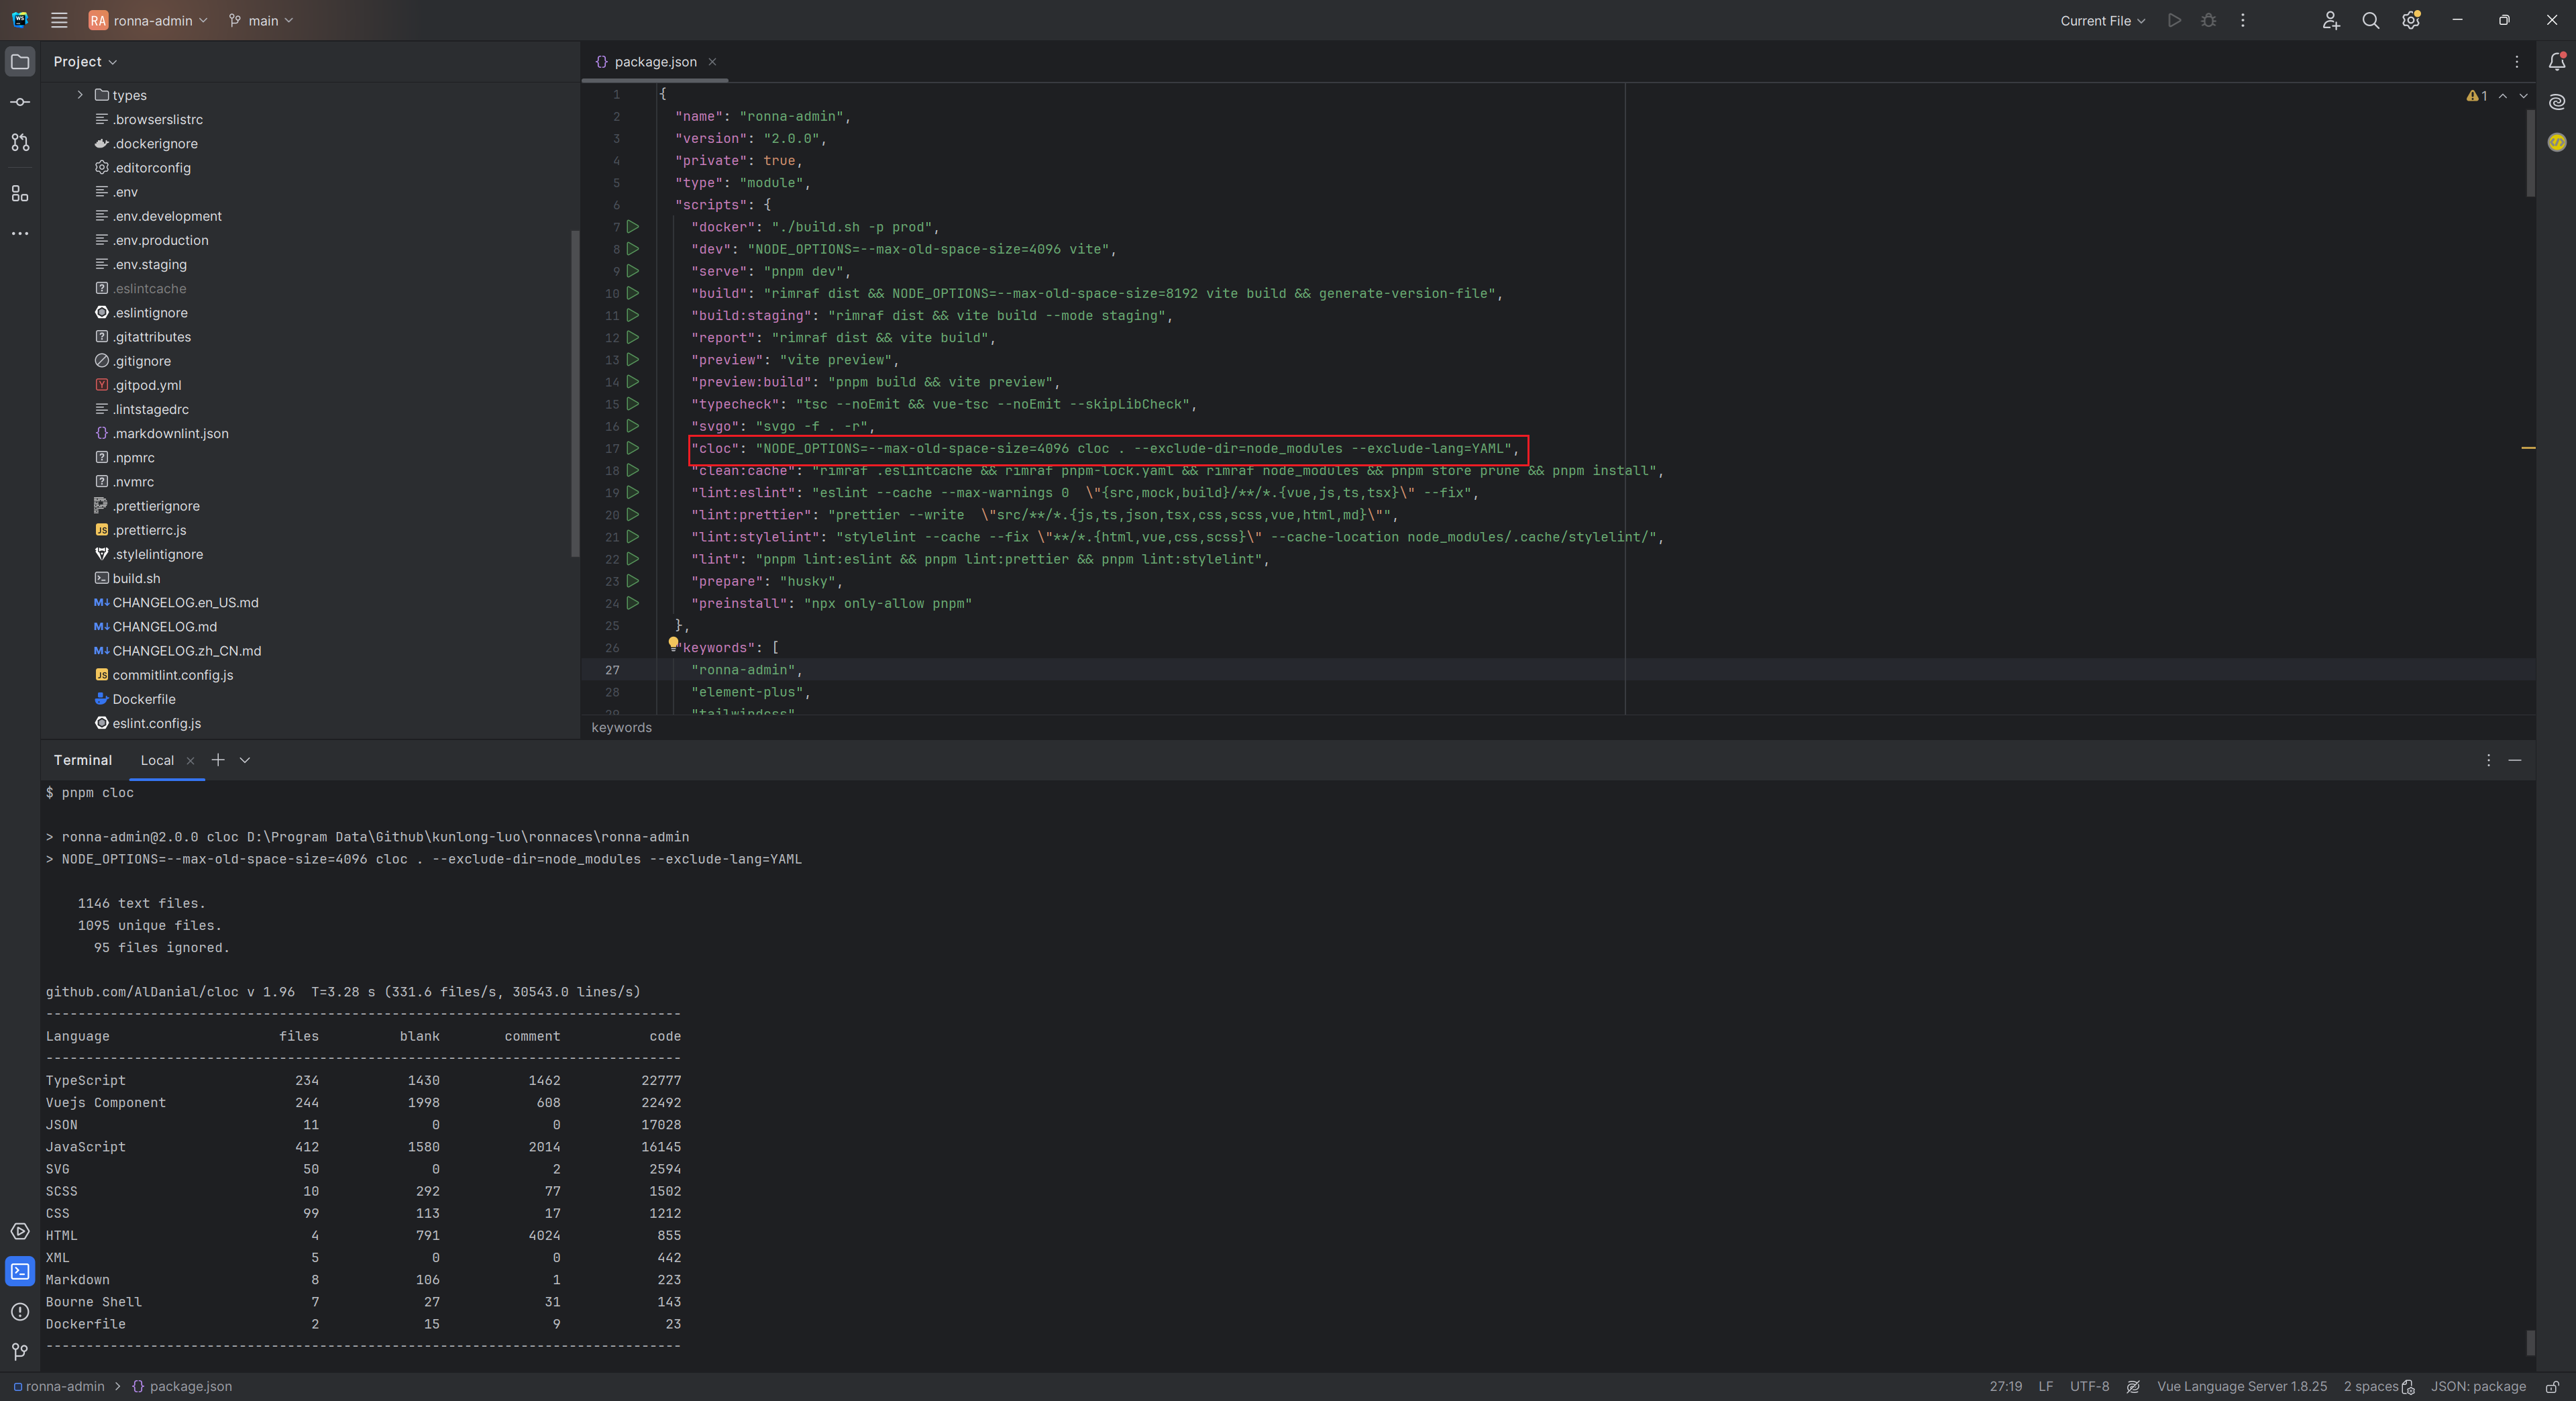The height and width of the screenshot is (1401, 2576).
Task: Open the Structure tool window
Action: [20, 193]
